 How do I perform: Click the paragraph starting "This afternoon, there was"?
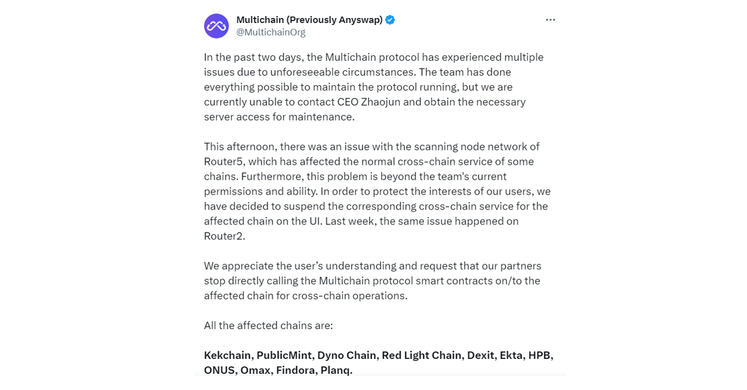pos(377,192)
